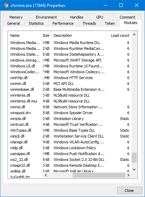
Task: Click the vertical scrollbar down arrow
Action: coord(134,169)
